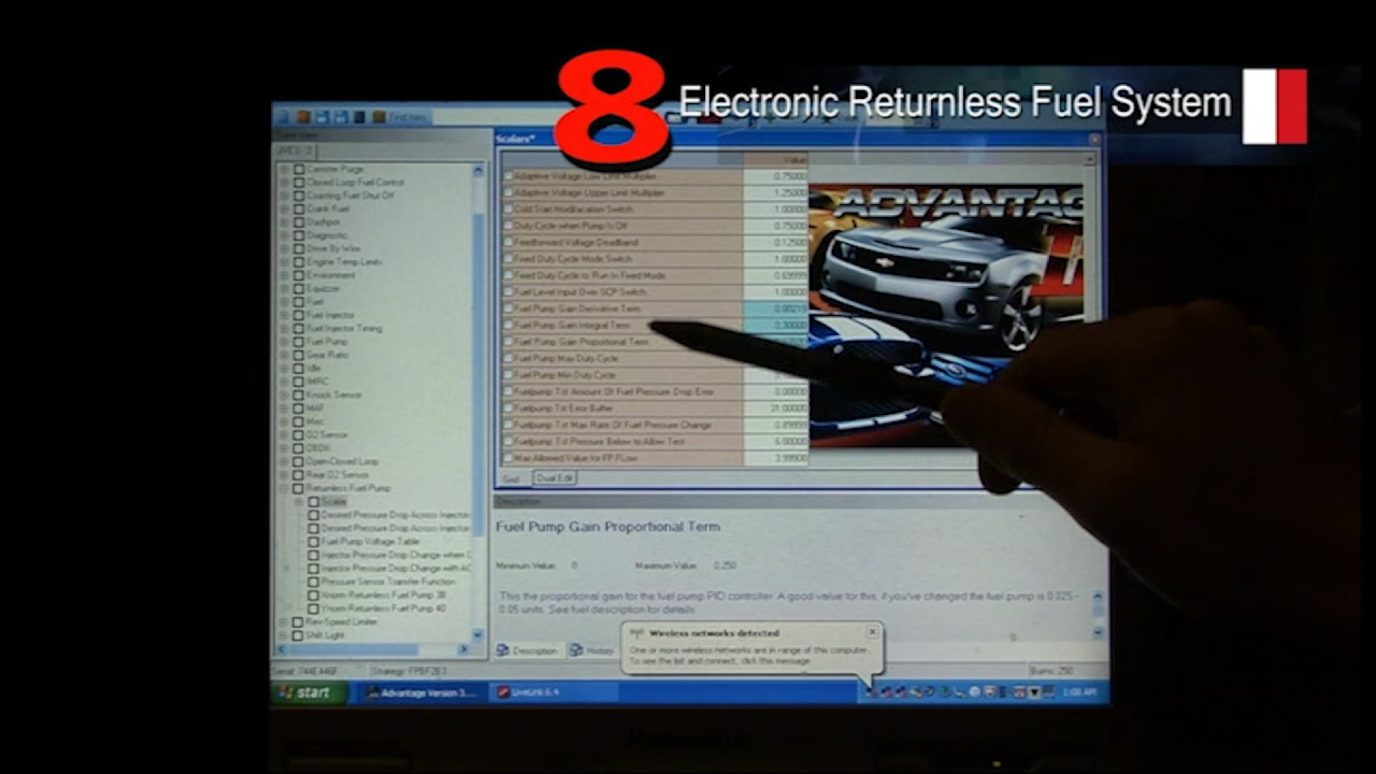Check the Returnless Fuel Pump checkbox
Screen dimensions: 1376x774
click(297, 488)
